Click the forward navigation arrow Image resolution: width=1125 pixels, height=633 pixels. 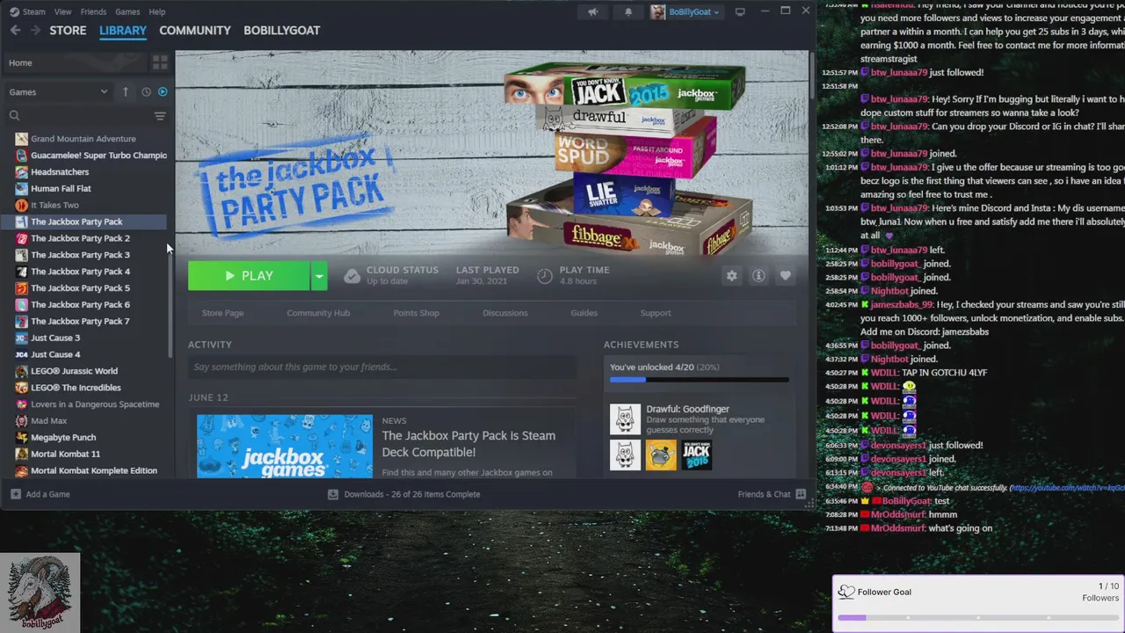[35, 30]
